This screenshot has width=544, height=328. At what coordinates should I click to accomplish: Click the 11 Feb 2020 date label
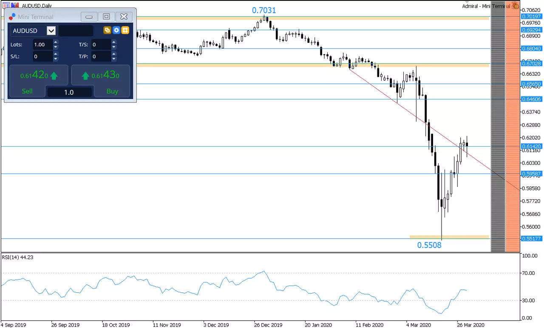(369, 325)
